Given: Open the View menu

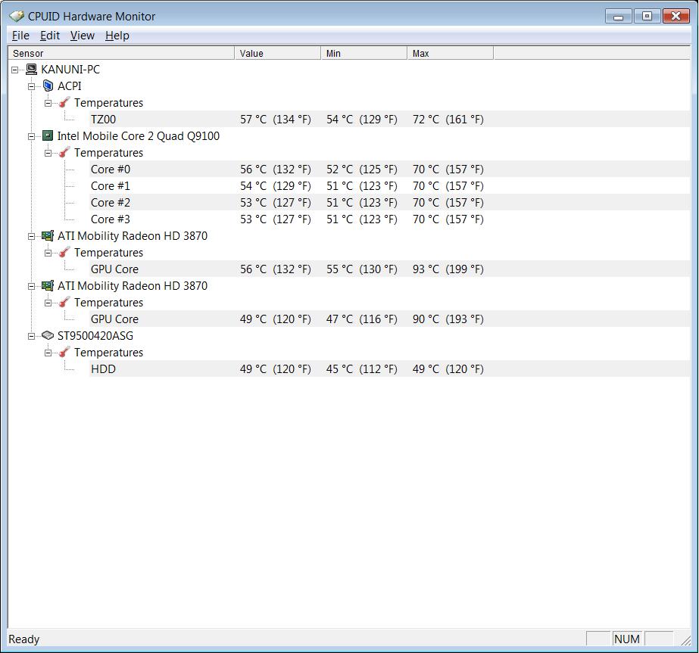Looking at the screenshot, I should [83, 36].
